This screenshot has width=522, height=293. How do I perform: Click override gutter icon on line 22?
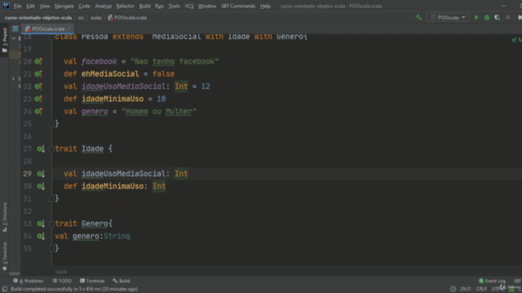[x=38, y=86]
